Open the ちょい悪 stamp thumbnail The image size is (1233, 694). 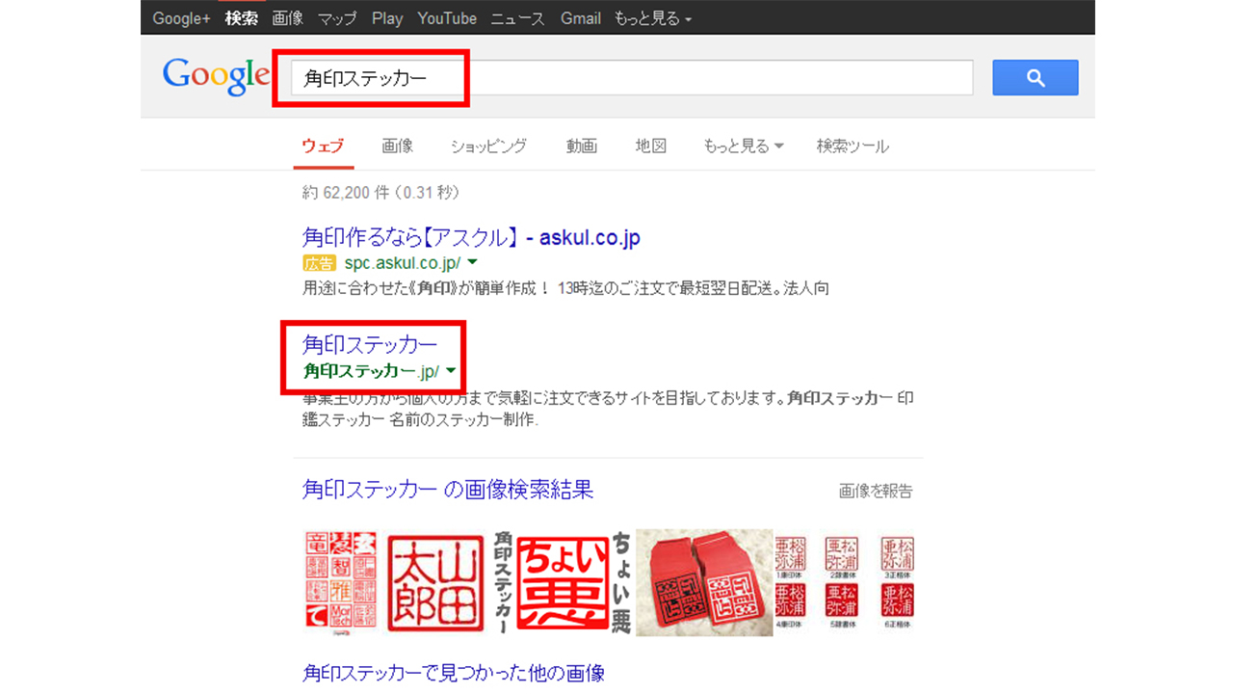(563, 583)
